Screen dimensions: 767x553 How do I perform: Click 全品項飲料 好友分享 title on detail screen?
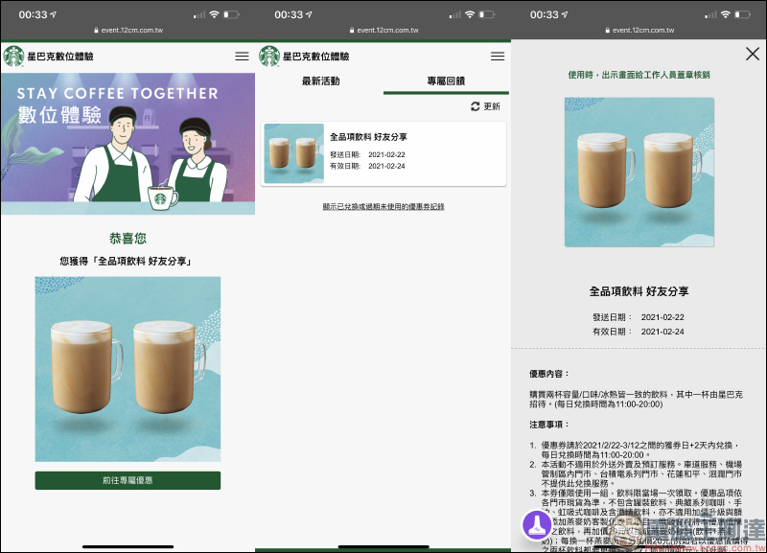click(x=639, y=291)
